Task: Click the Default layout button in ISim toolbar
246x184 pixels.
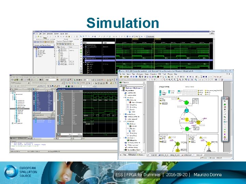Action: tap(150, 36)
